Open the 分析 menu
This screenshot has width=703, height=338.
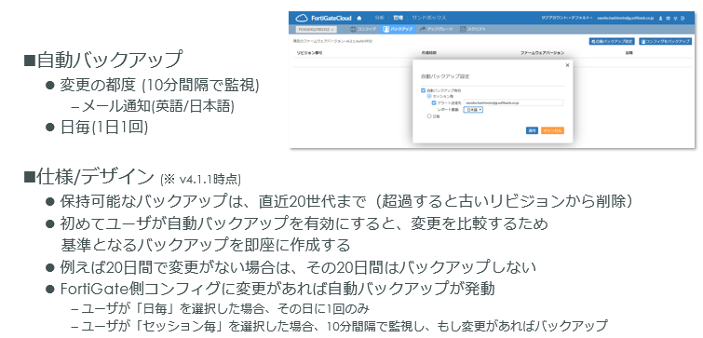click(379, 18)
